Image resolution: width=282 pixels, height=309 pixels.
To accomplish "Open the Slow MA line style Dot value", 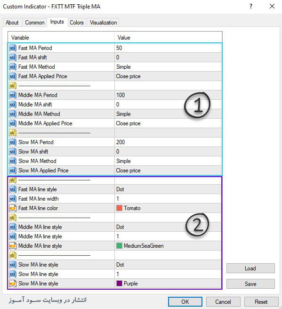I will click(x=168, y=265).
